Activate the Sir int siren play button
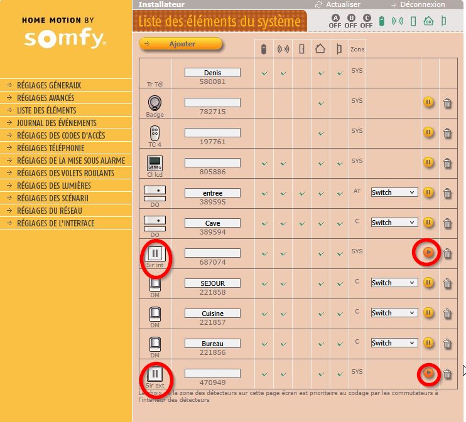The height and width of the screenshot is (422, 466). tap(428, 253)
